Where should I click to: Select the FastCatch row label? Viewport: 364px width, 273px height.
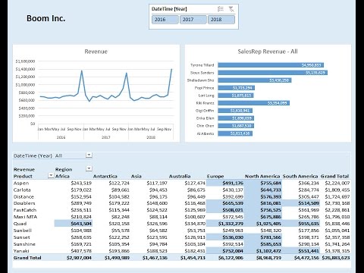pyautogui.click(x=25, y=210)
